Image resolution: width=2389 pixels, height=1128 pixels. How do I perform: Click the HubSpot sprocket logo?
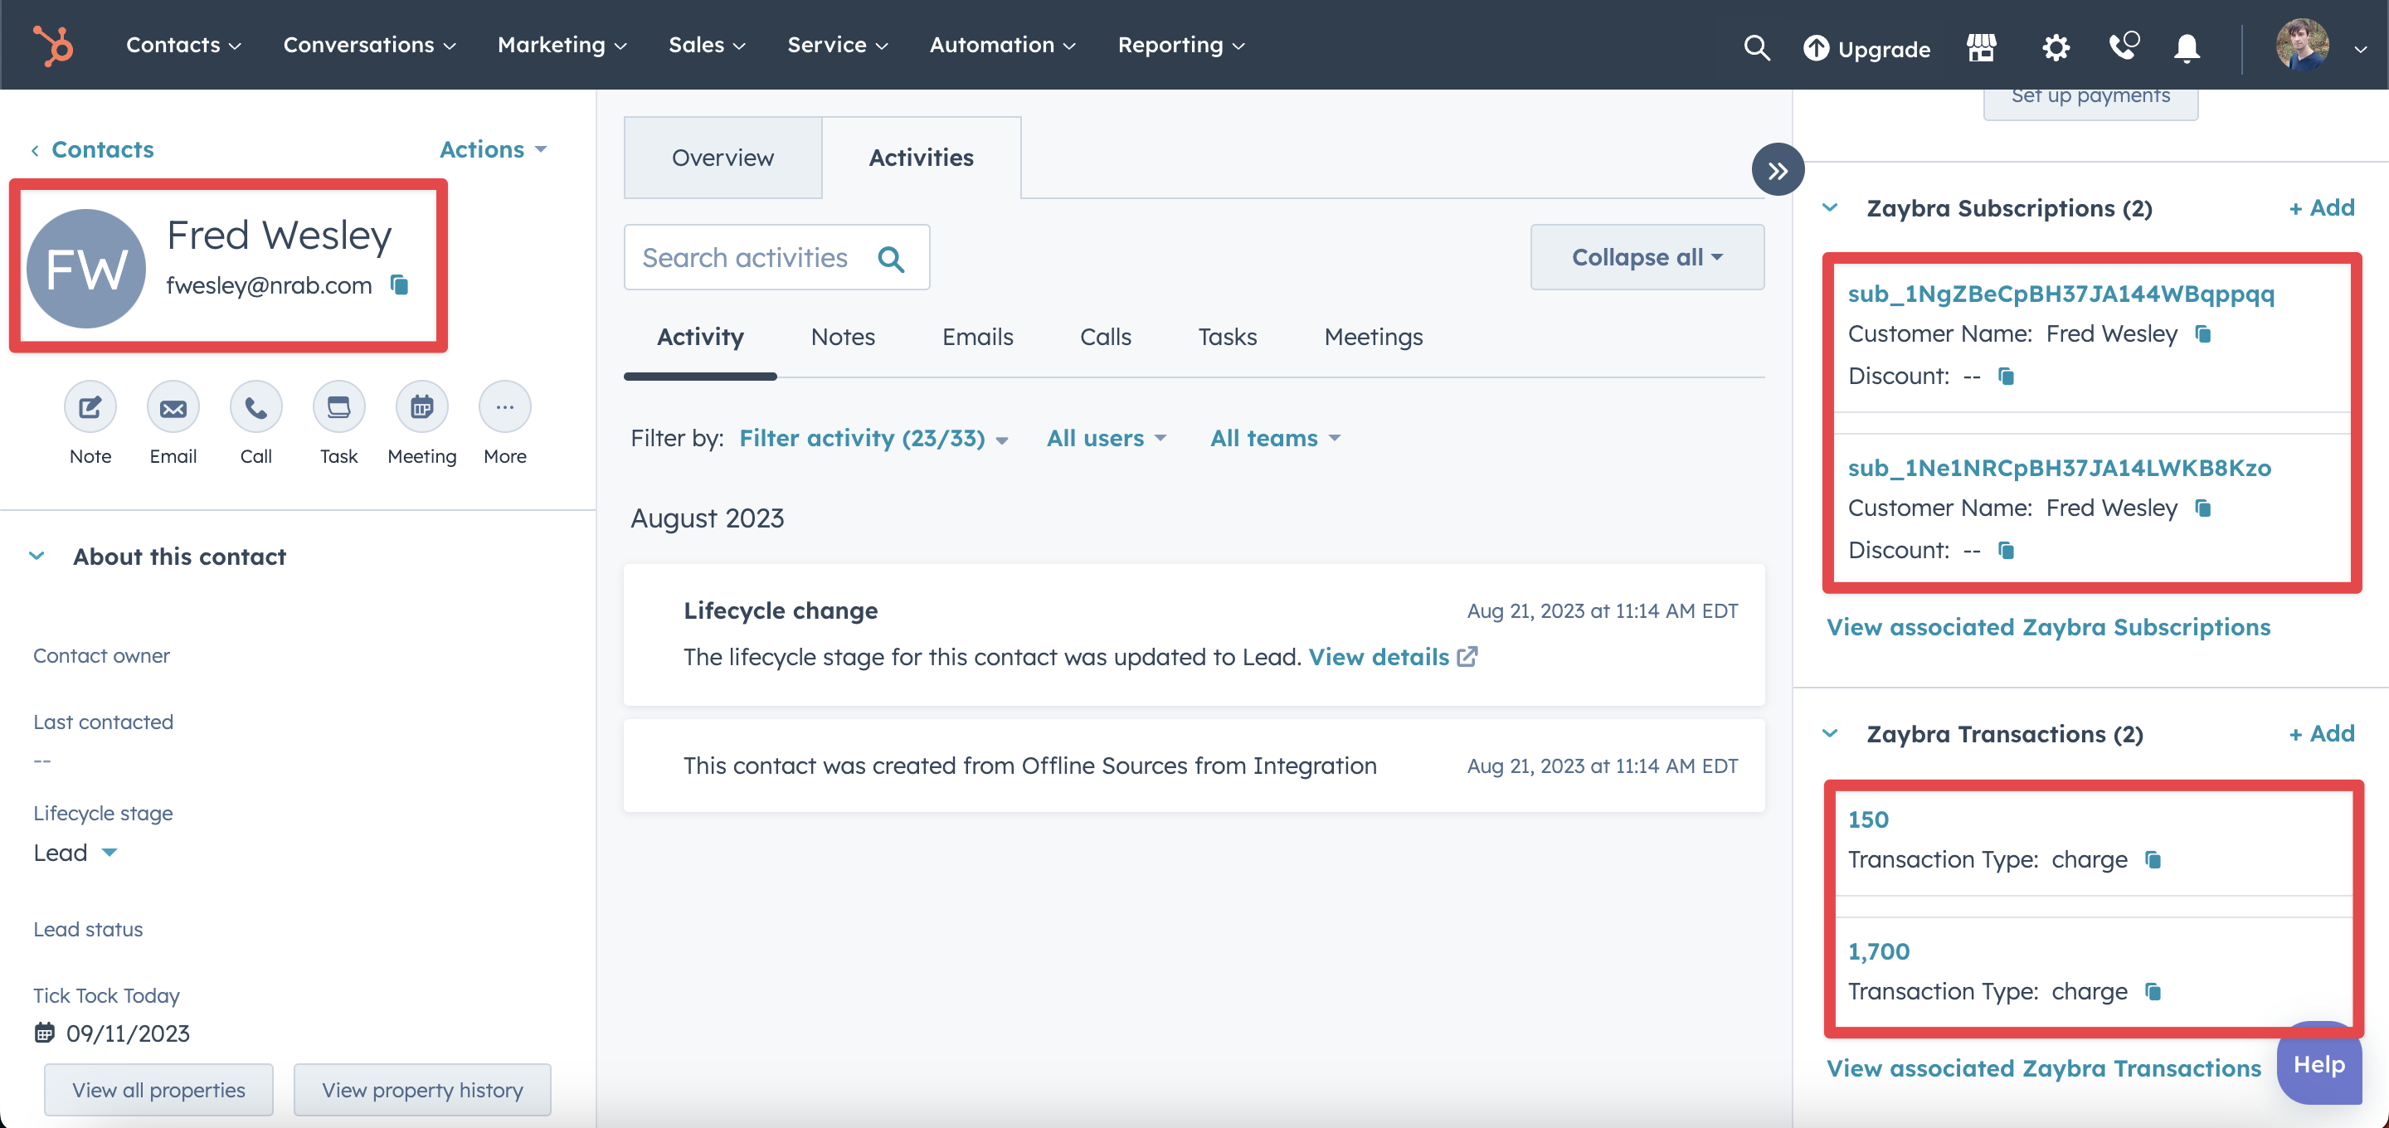[53, 46]
